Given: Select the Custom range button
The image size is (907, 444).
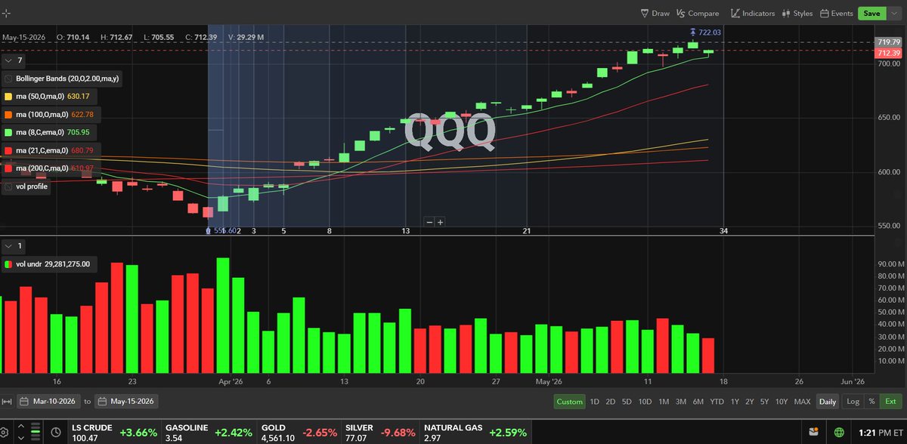Looking at the screenshot, I should [x=569, y=402].
